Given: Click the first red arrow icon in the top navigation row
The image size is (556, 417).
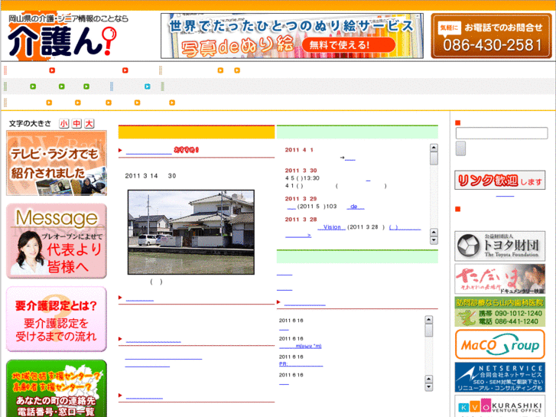Looking at the screenshot, I should click(x=52, y=70).
